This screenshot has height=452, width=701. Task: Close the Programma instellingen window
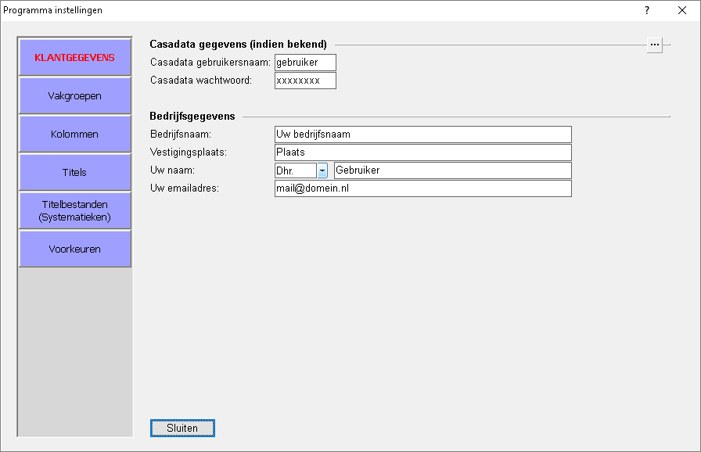coord(682,11)
